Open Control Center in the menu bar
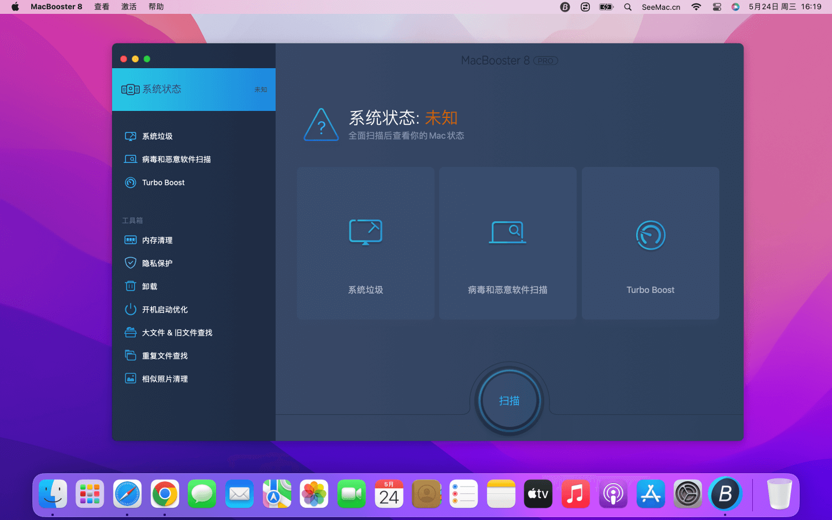Image resolution: width=832 pixels, height=520 pixels. (x=716, y=7)
